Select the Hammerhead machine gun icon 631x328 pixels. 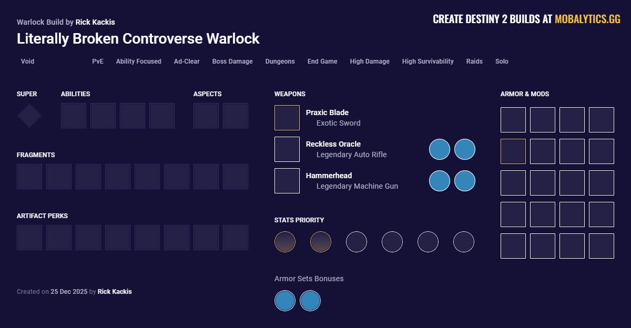pyautogui.click(x=287, y=180)
